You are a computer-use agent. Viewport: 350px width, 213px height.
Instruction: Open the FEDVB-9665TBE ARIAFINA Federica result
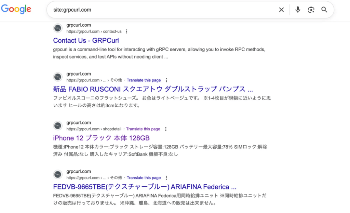pos(145,187)
